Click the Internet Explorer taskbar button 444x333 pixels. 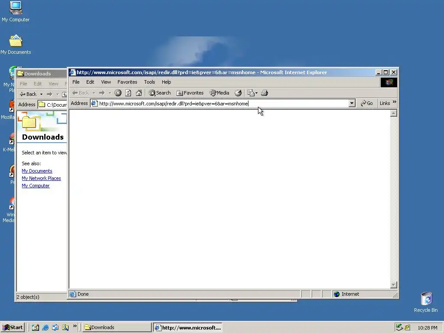pos(188,328)
